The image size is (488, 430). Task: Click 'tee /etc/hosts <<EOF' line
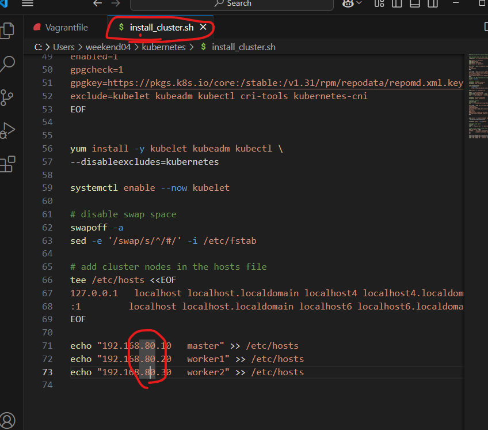pos(123,280)
